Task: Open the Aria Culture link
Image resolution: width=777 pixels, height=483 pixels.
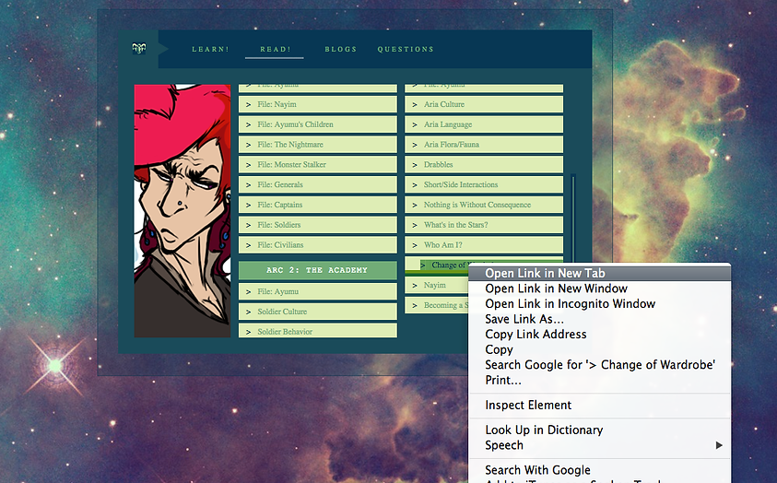Action: click(484, 104)
